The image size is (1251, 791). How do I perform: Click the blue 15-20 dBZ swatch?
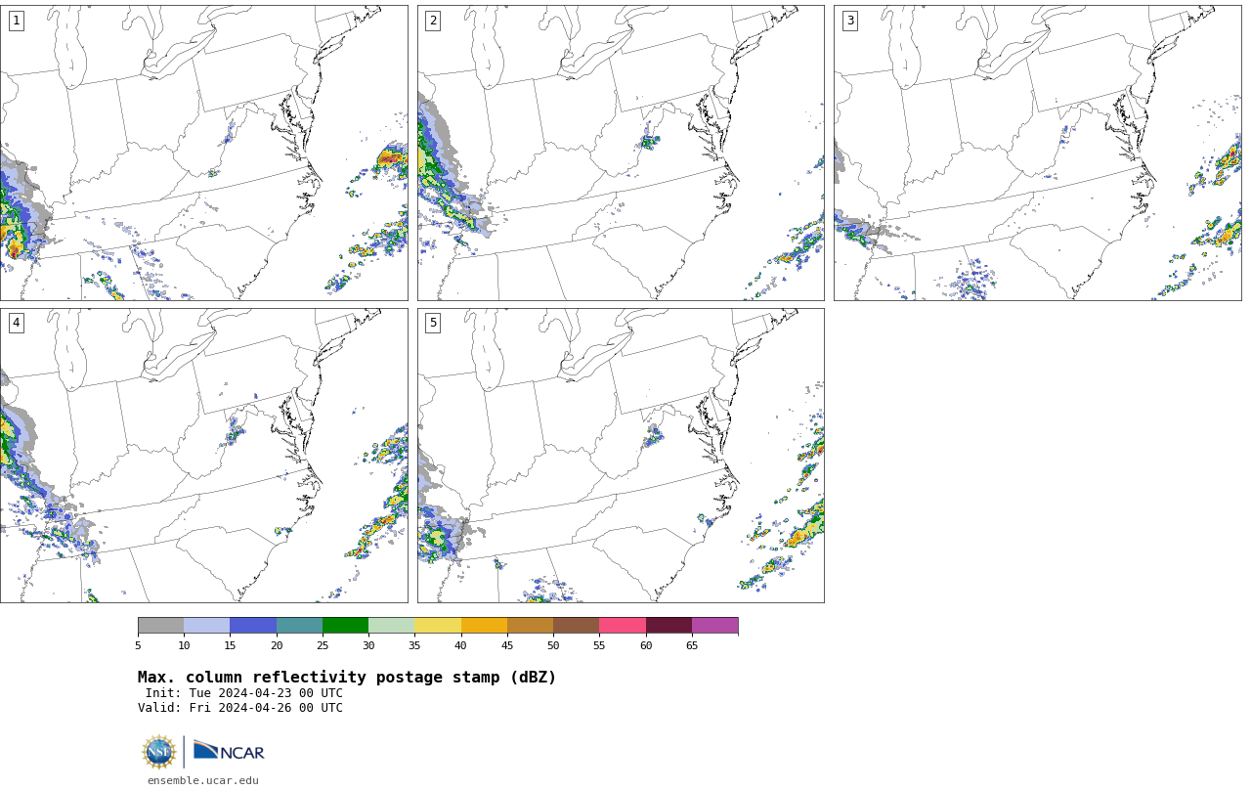point(253,626)
